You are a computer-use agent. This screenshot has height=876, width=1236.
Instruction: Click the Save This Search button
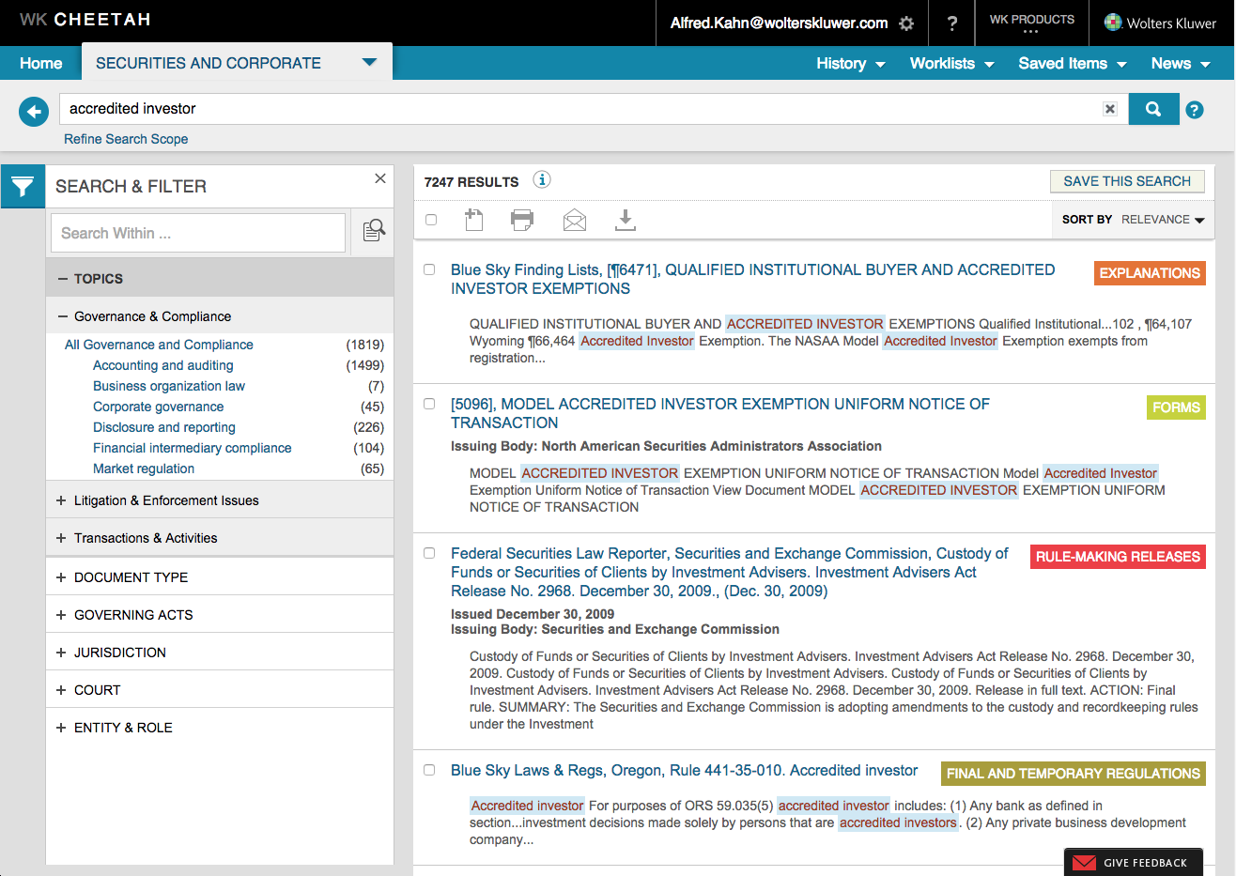(1126, 181)
